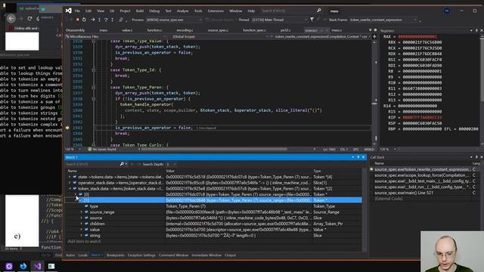Click the Watch 1 search field
The image size is (484, 272).
click(92, 164)
